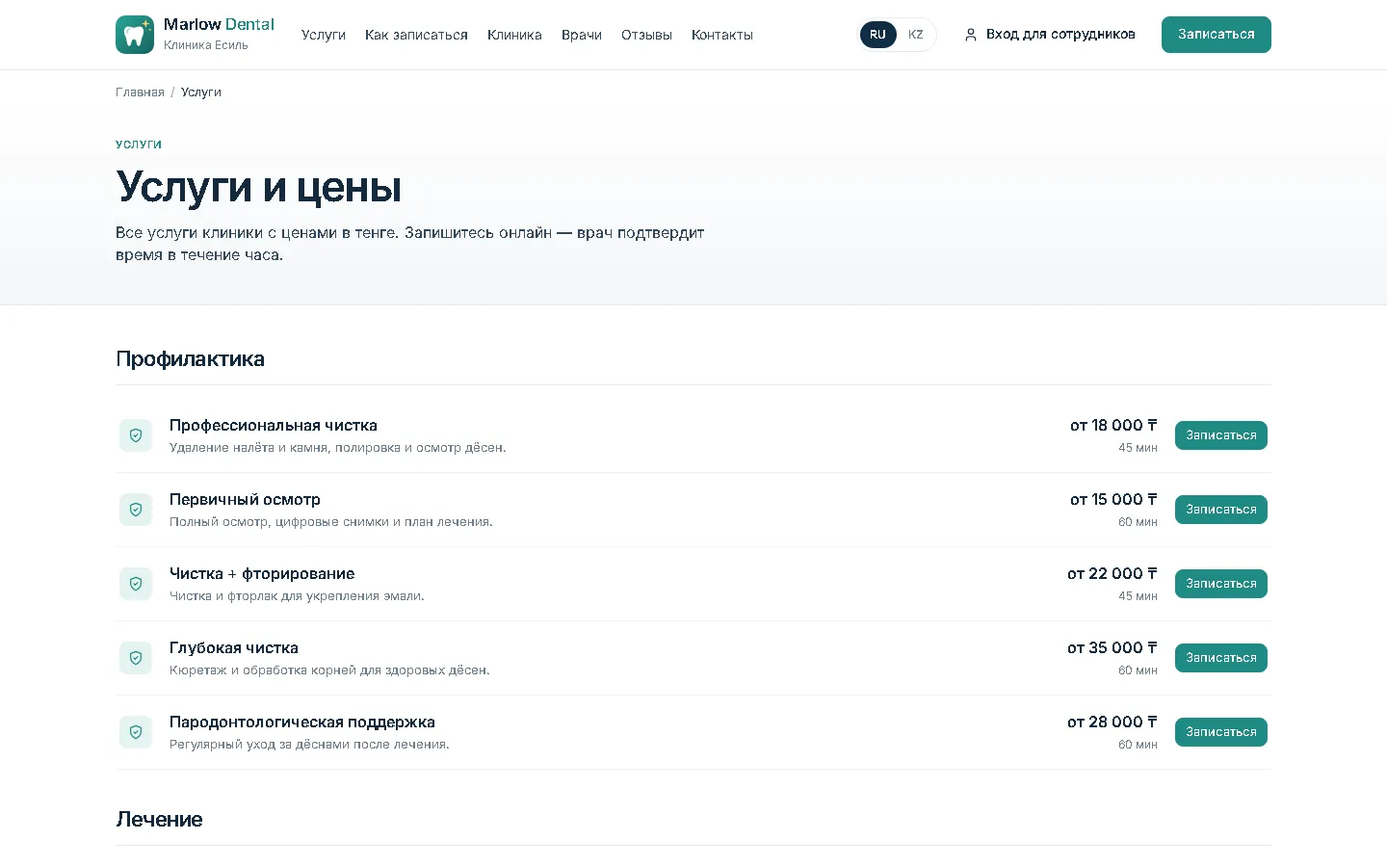The width and height of the screenshot is (1387, 867).
Task: Click the Marlow Dental tooth logo icon
Action: coord(135,35)
